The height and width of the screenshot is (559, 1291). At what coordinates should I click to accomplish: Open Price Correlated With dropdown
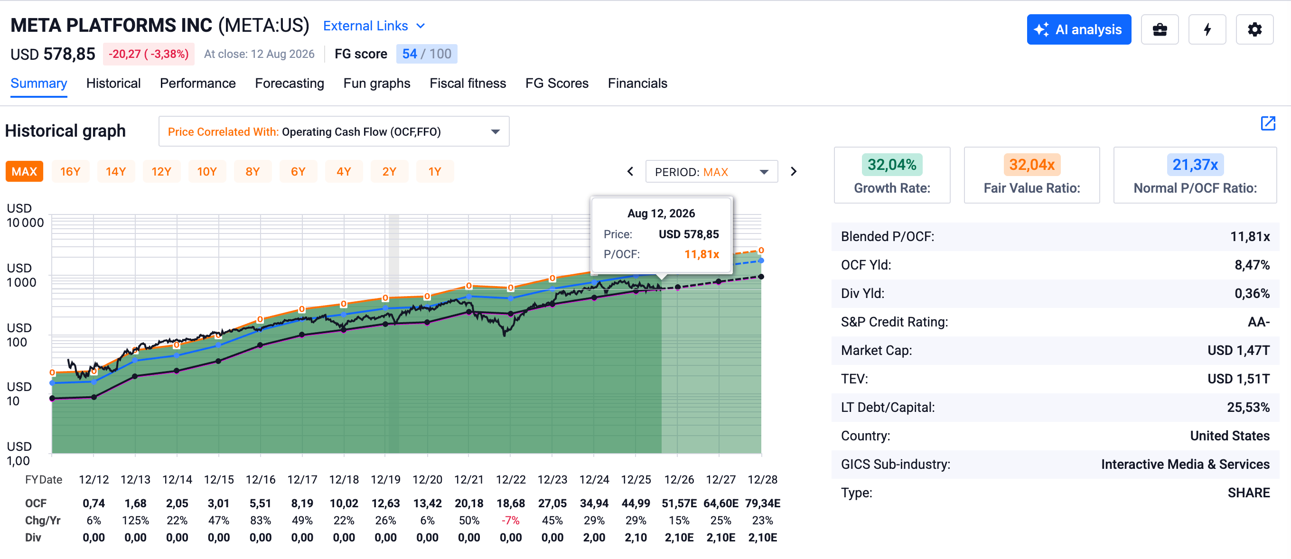click(334, 132)
